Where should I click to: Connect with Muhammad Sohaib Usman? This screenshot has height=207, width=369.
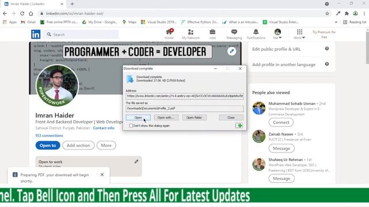click(x=281, y=122)
